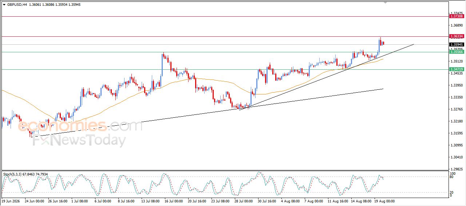Screen dimensions: 466x206
Task: Click the 1.33350 price axis value
Action: click(457, 97)
